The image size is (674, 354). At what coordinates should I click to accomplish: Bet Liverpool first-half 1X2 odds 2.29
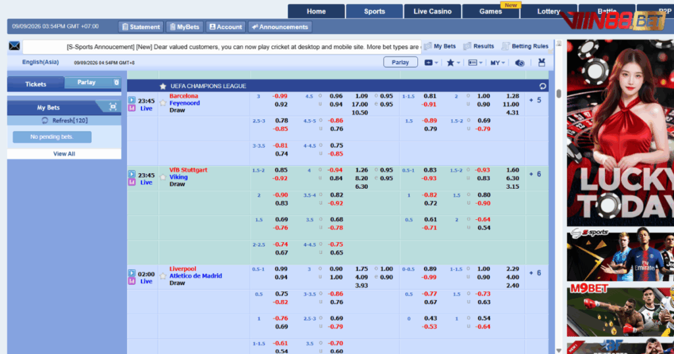pos(512,269)
